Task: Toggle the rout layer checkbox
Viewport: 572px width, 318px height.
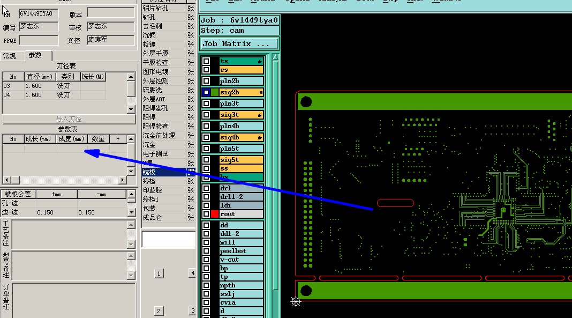Action: (206, 214)
